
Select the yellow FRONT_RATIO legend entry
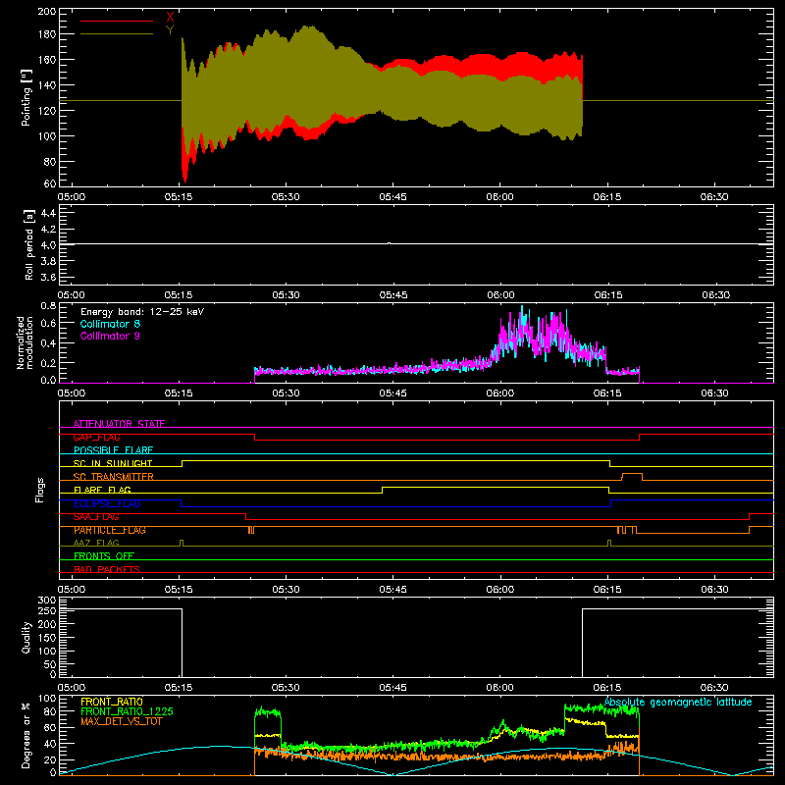[112, 702]
